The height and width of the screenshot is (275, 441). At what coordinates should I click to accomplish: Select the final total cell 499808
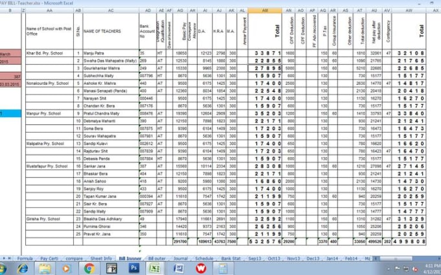[409, 241]
